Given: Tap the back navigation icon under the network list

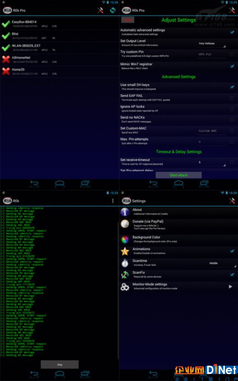Looking at the screenshot, I should [x=34, y=184].
